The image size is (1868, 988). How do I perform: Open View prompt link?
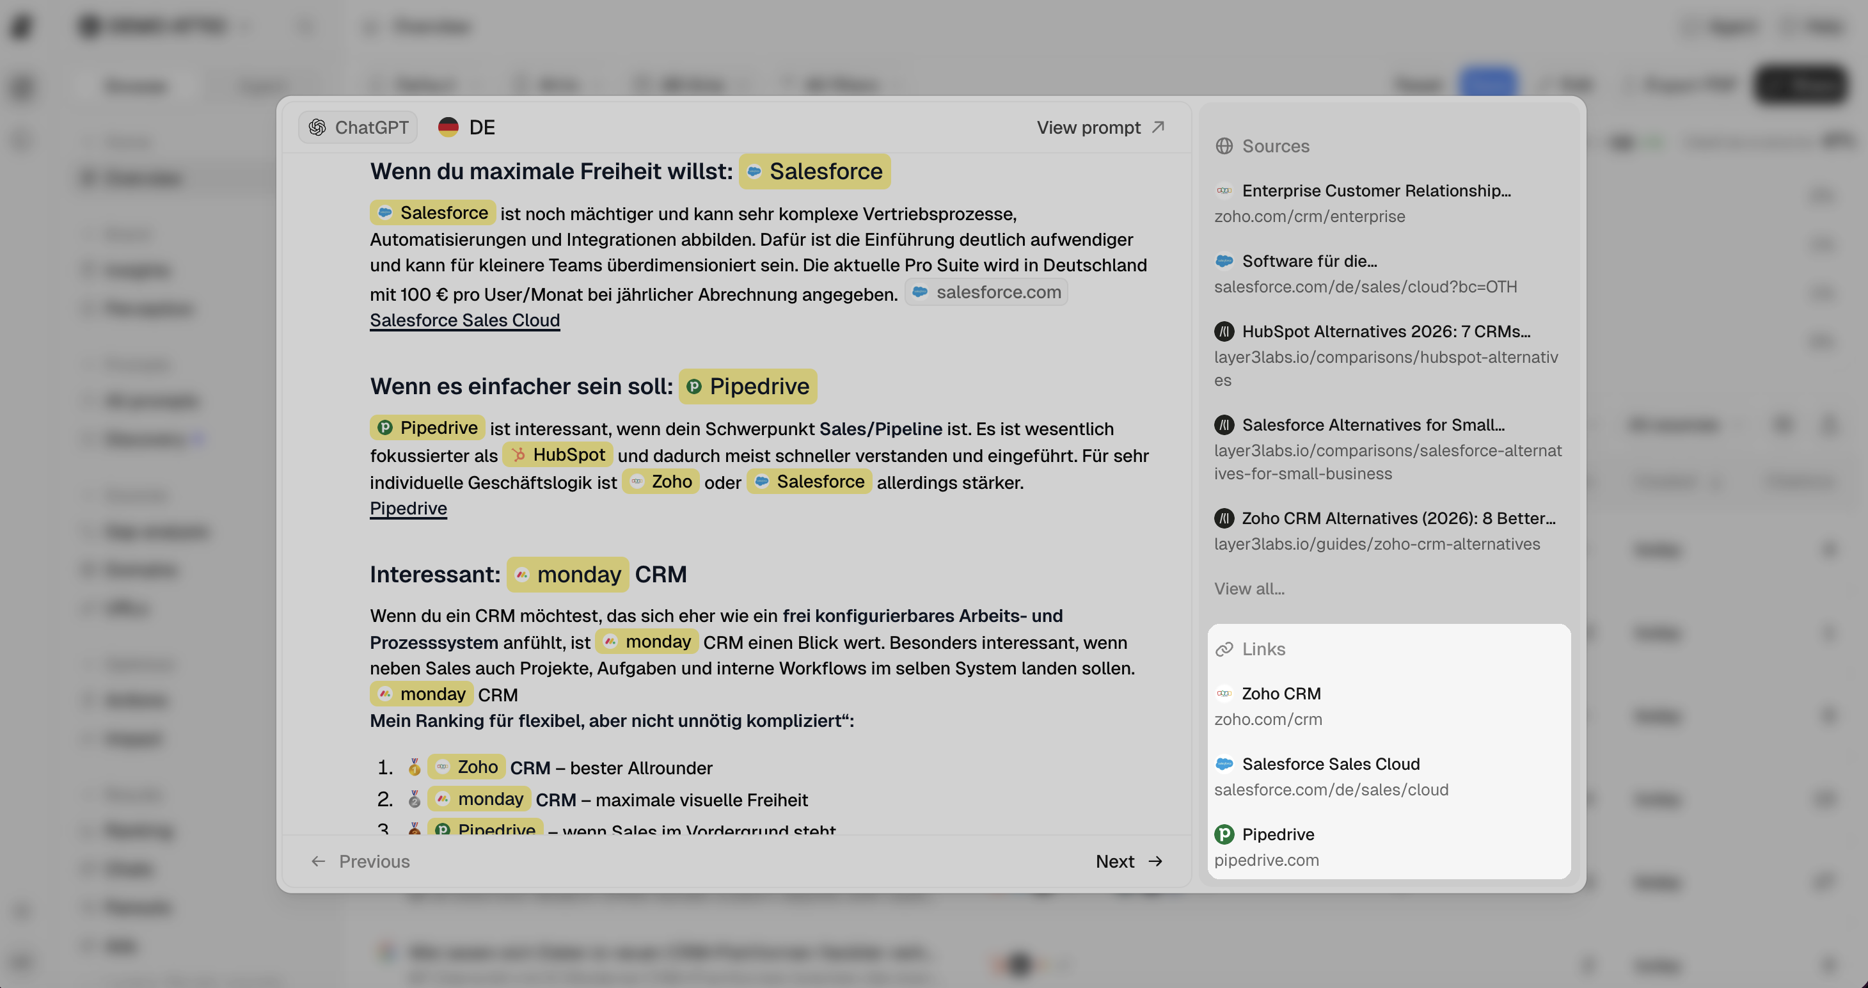click(1100, 128)
